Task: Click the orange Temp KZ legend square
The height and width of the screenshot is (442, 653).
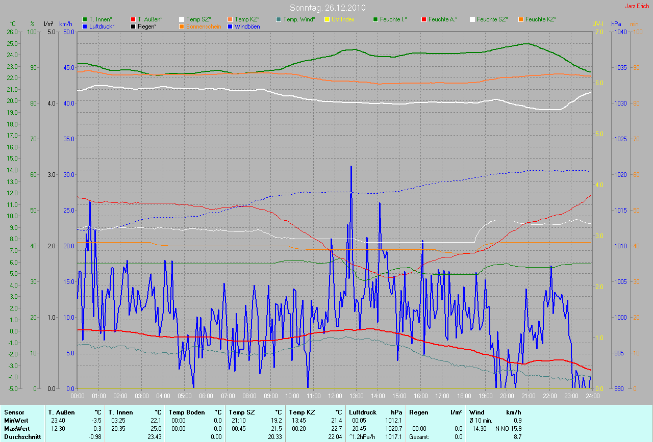Action: [x=230, y=19]
